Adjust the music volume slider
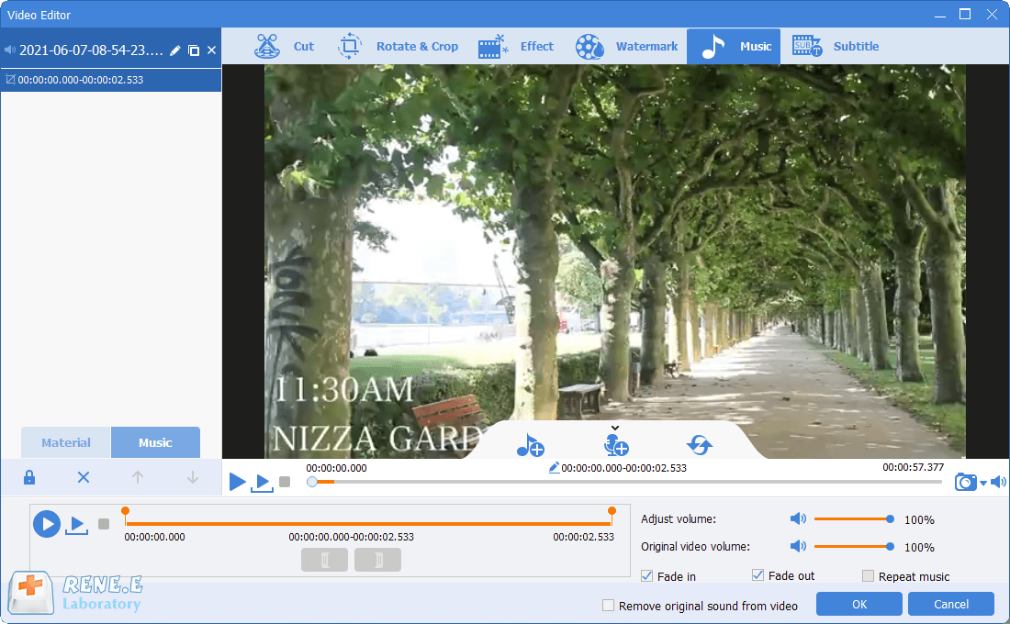This screenshot has width=1010, height=624. pyautogui.click(x=852, y=519)
